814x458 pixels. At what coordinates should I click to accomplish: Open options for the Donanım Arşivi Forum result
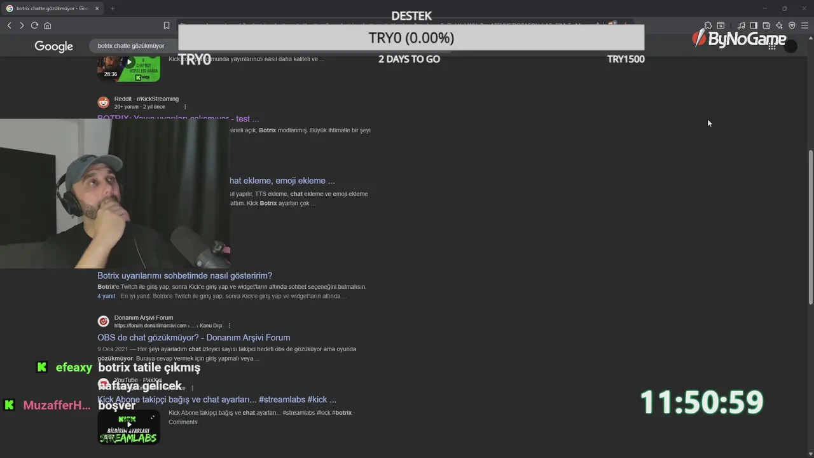pyautogui.click(x=229, y=326)
